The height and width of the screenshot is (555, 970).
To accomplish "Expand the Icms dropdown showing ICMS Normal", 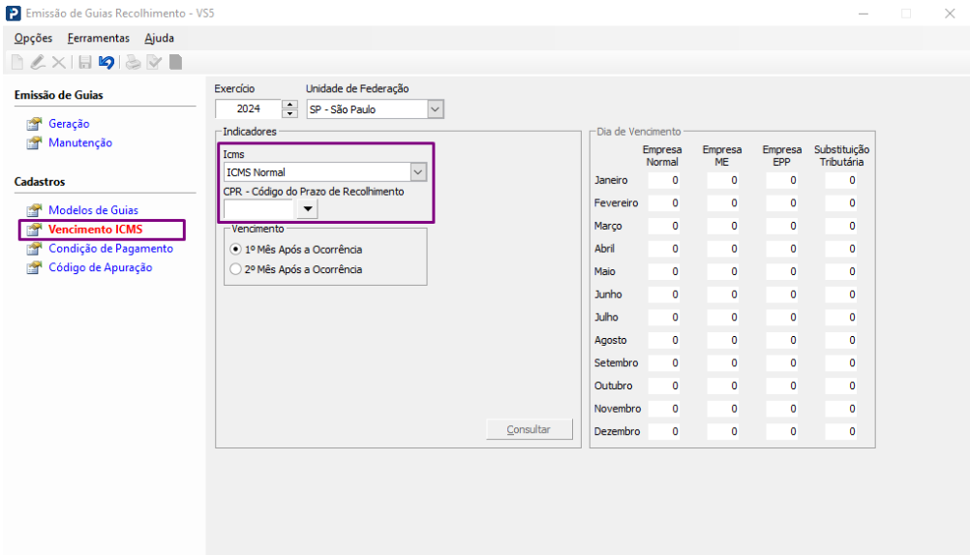I will pos(418,172).
